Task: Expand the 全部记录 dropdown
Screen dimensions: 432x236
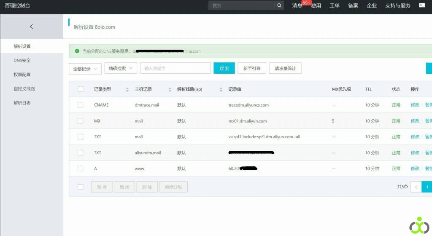Action: coord(85,69)
